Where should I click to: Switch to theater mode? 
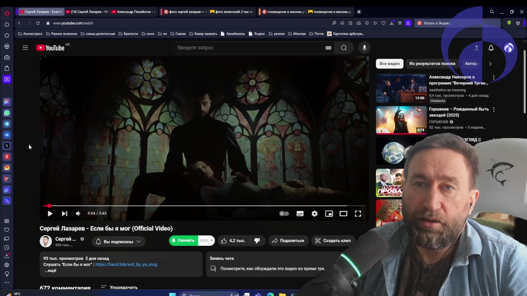pos(343,213)
